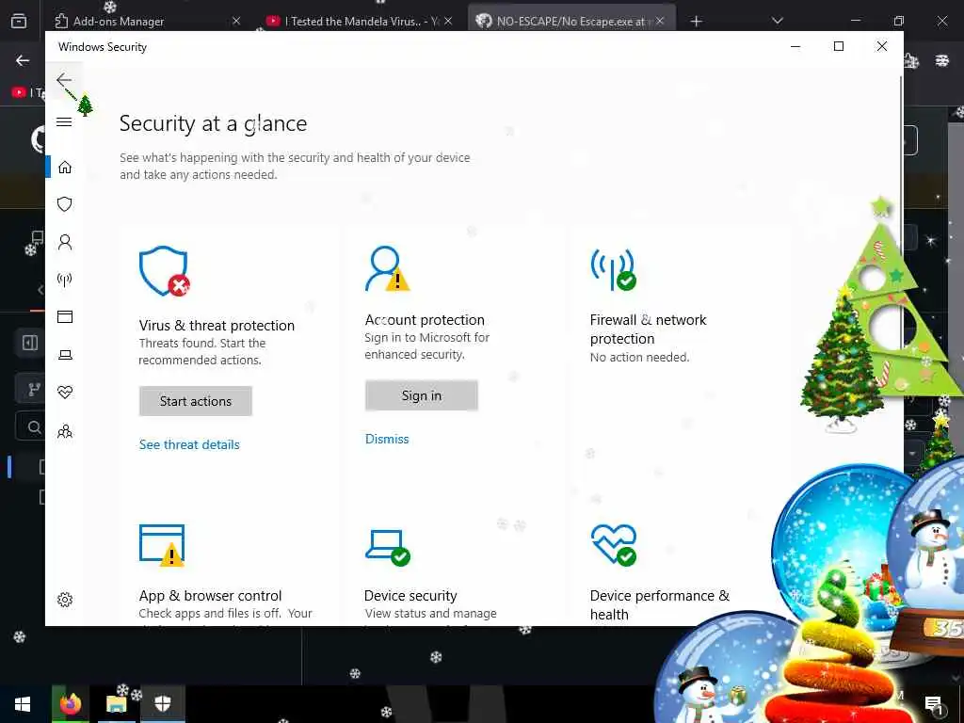Image resolution: width=964 pixels, height=723 pixels.
Task: Click the Device security laptop tile icon
Action: (x=387, y=547)
